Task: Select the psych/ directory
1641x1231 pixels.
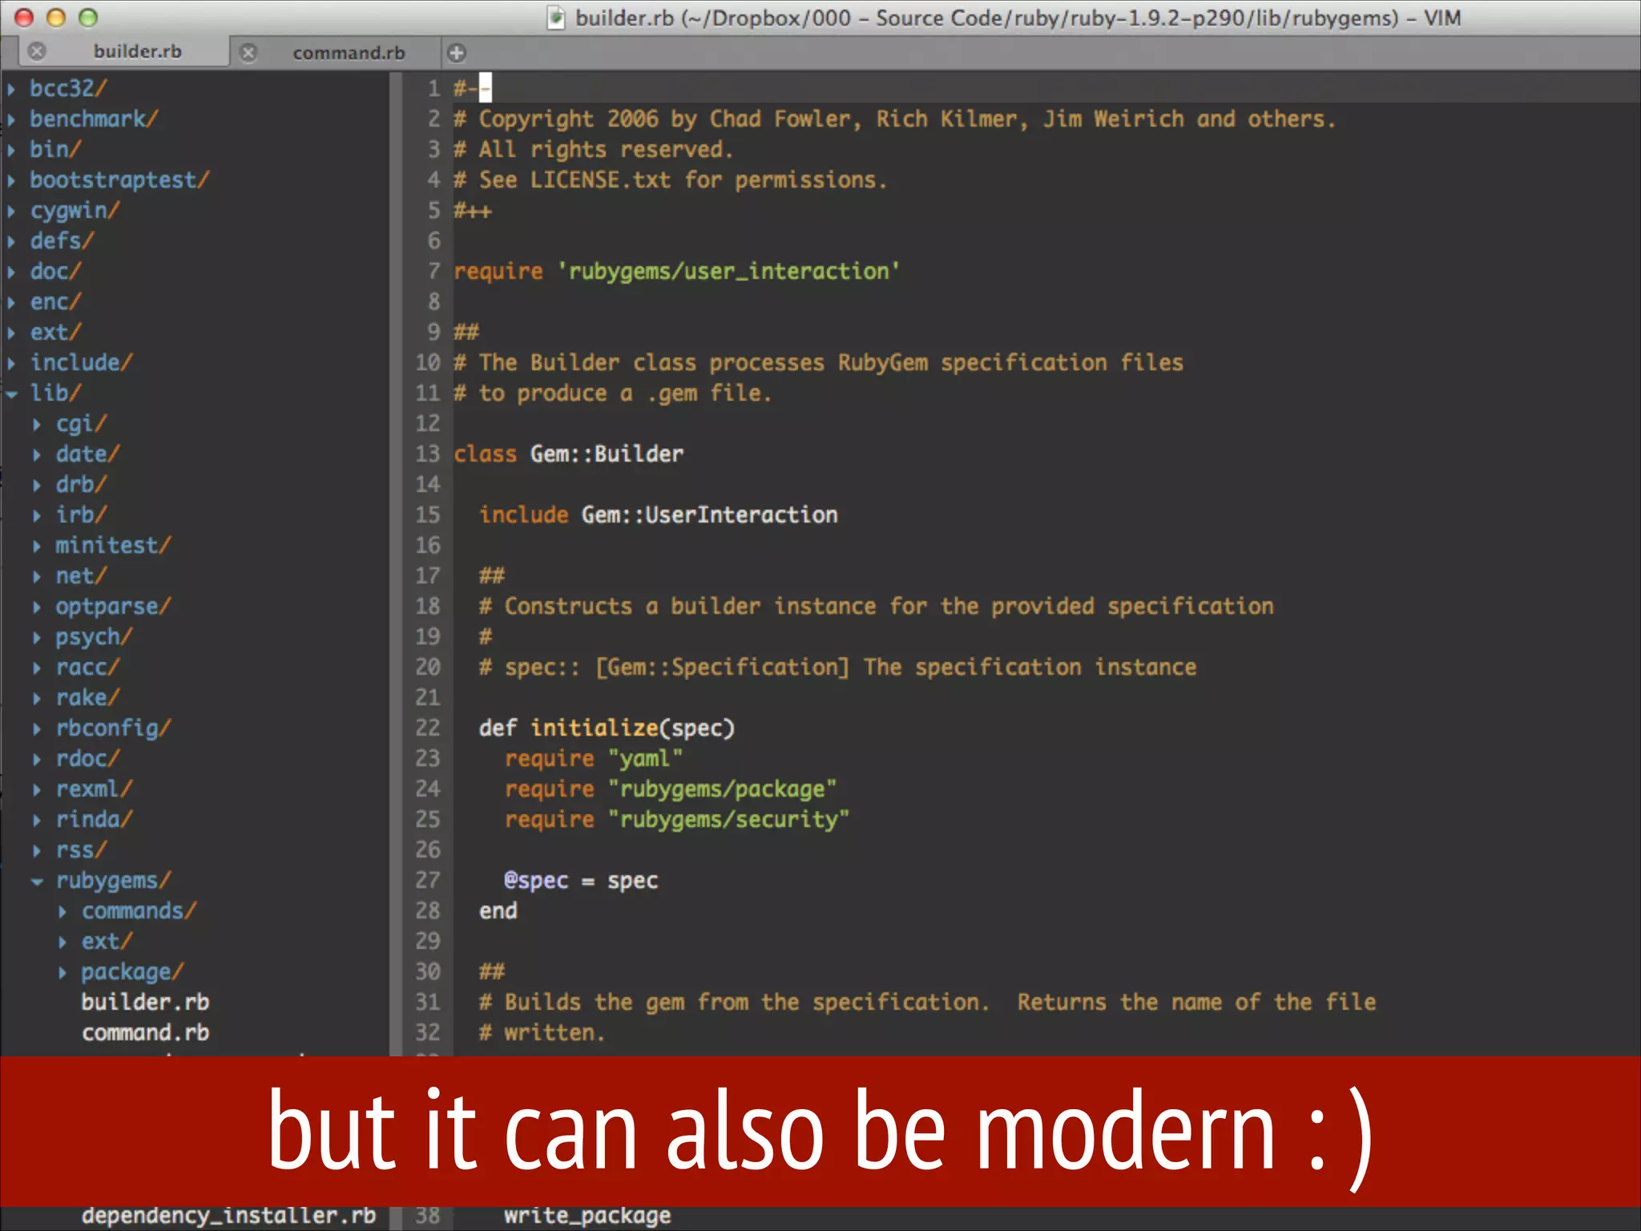Action: click(x=94, y=637)
